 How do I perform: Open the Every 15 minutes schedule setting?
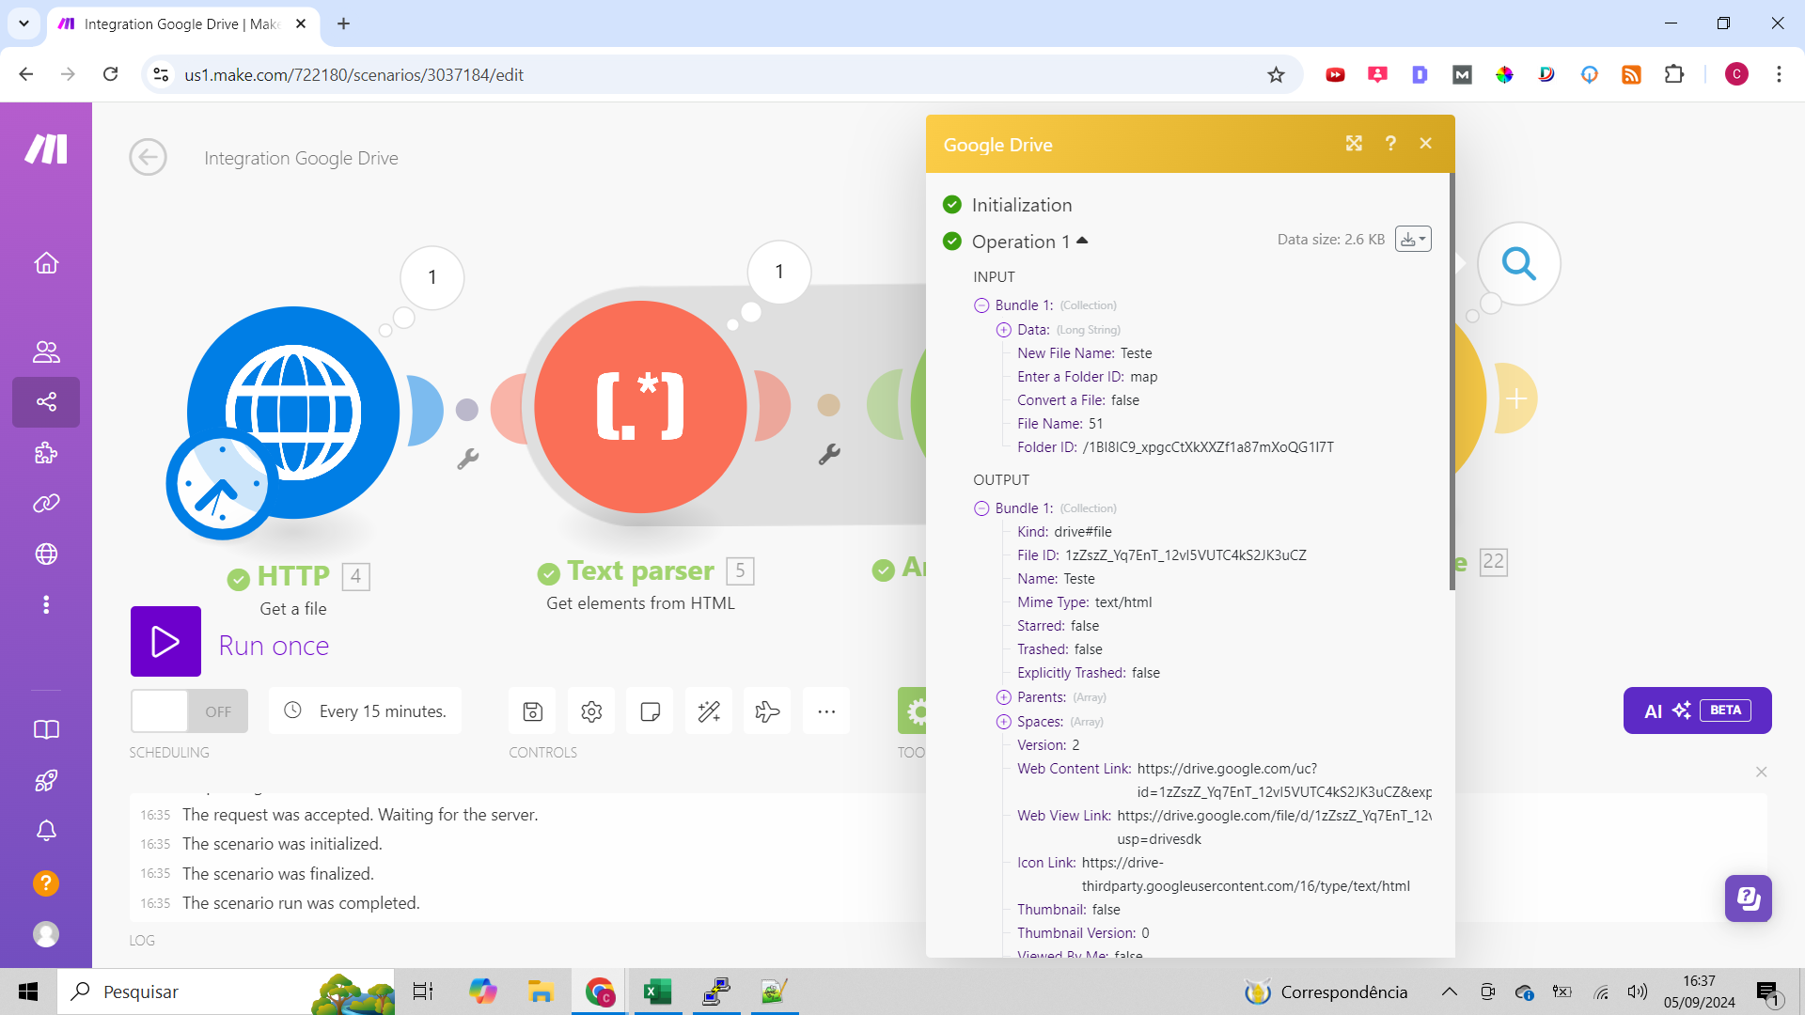tap(365, 711)
